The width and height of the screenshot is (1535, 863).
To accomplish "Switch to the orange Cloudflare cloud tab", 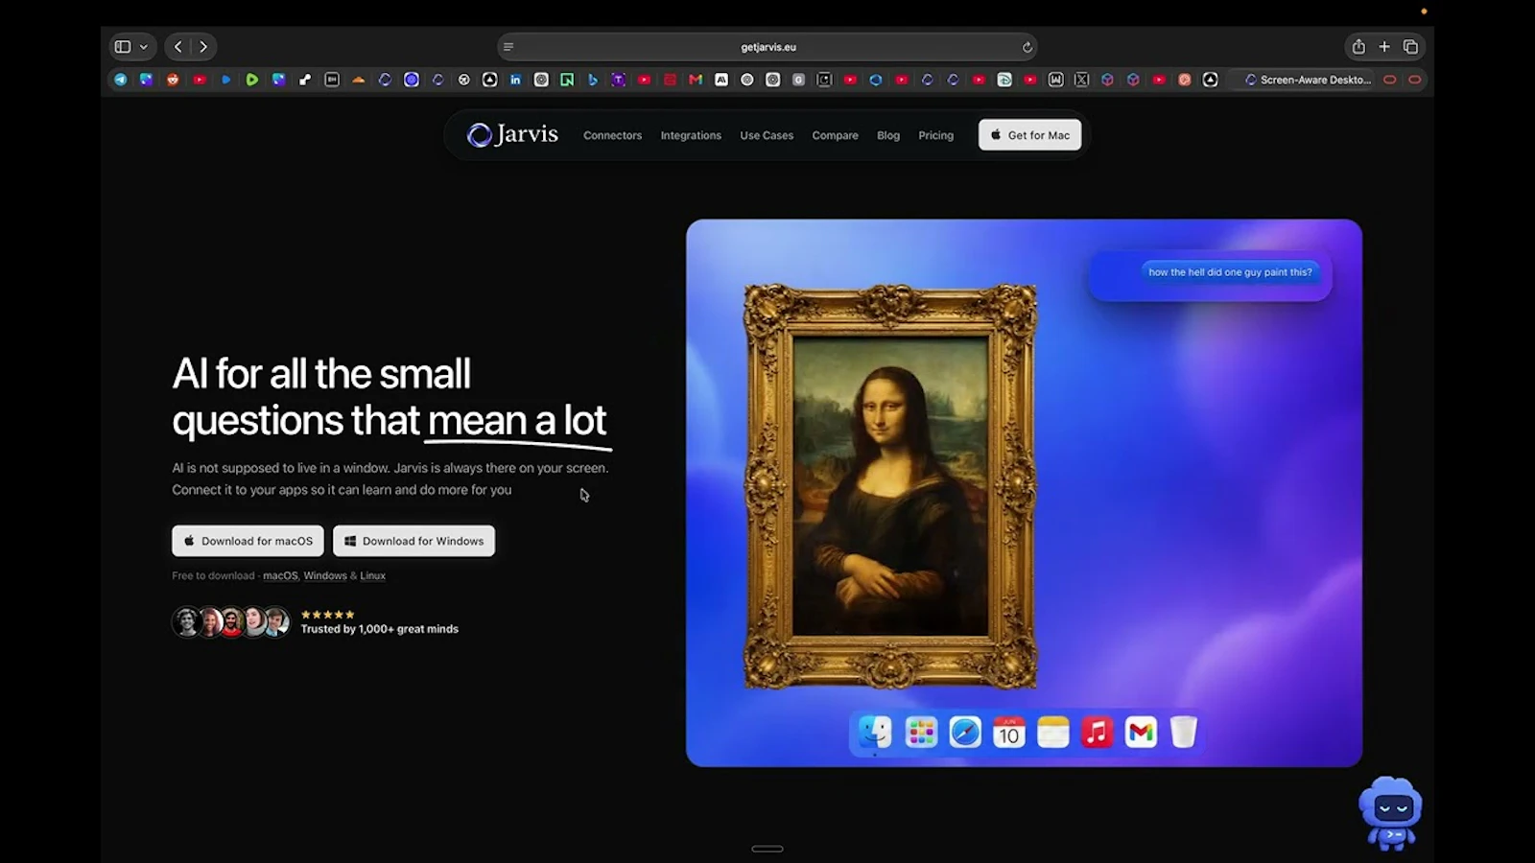I will 358,80.
